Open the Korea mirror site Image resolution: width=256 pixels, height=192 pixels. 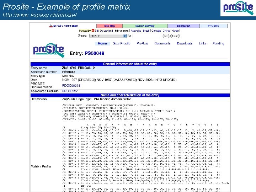(175, 31)
